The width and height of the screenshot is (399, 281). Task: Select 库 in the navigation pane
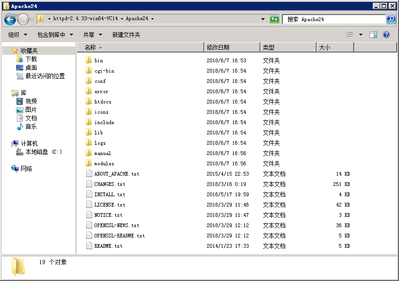23,93
